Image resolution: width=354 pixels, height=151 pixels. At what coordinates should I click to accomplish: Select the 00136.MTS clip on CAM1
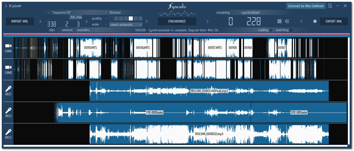click(143, 47)
